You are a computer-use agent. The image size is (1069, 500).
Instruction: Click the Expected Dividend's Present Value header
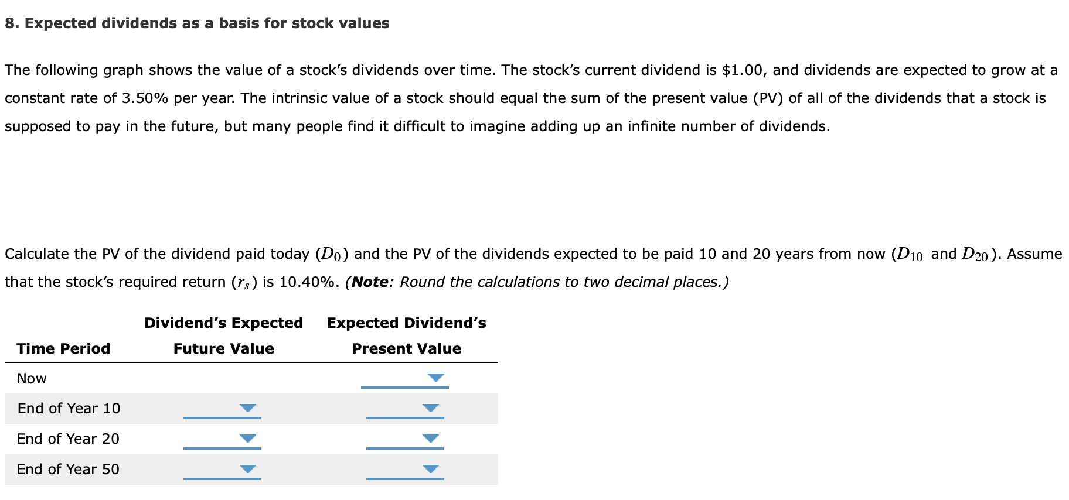click(406, 335)
